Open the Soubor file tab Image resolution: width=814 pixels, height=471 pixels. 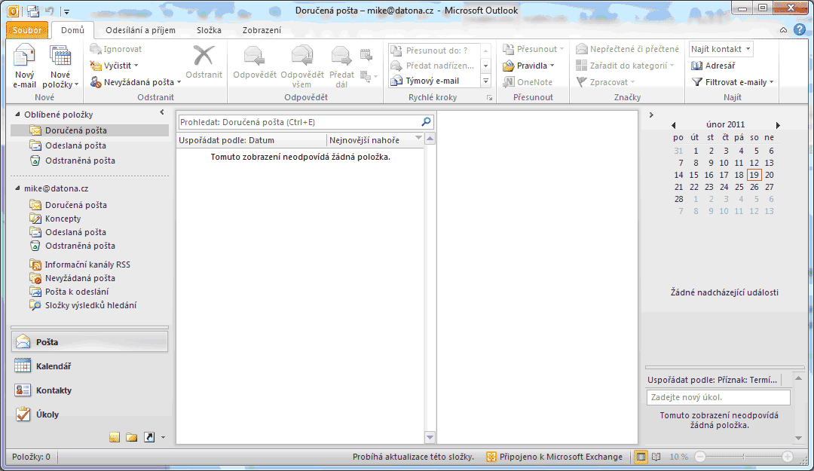pos(27,30)
